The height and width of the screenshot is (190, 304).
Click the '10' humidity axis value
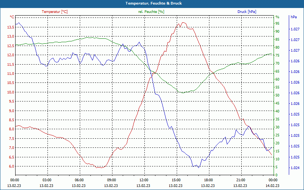coord(277,159)
